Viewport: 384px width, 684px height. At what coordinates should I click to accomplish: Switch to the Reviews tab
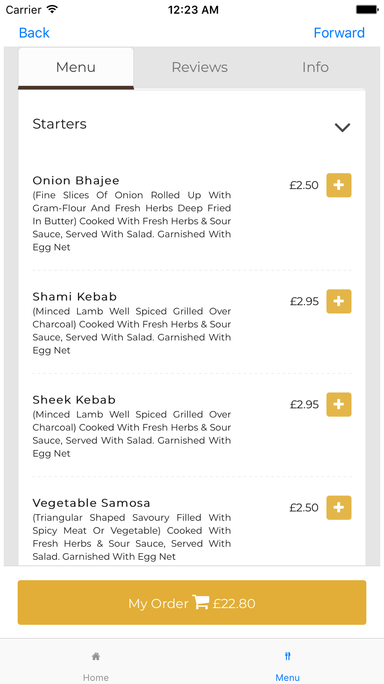(x=200, y=67)
